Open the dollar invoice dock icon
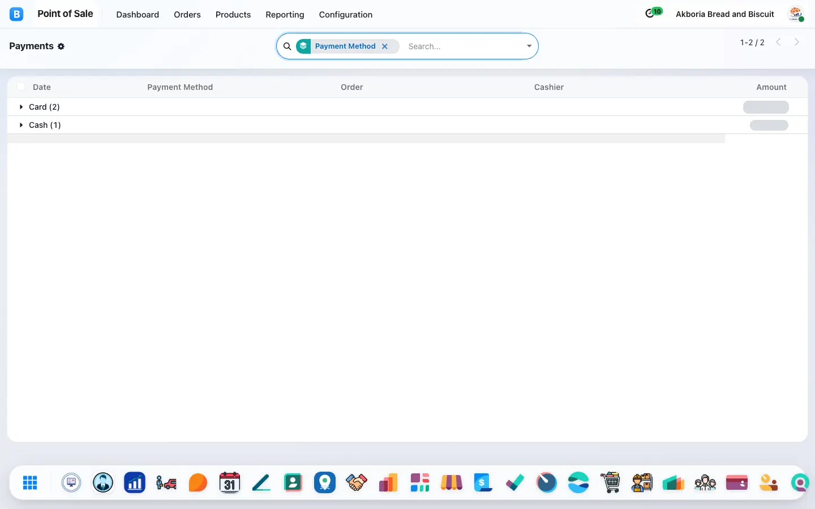The image size is (815, 509). click(483, 482)
